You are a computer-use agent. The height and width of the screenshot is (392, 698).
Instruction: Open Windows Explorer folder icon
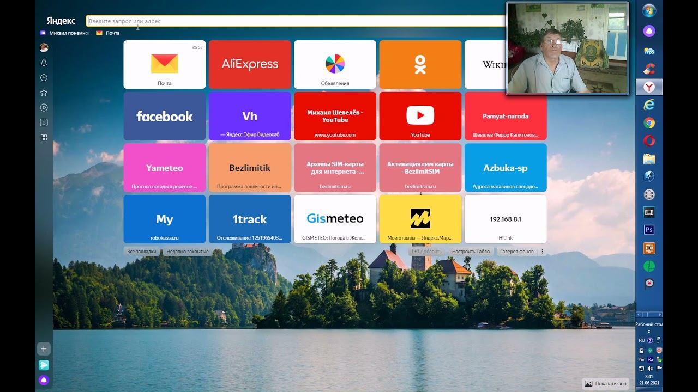coord(649,159)
